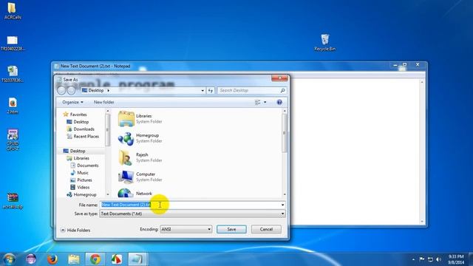Image resolution: width=473 pixels, height=266 pixels.
Task: Click the File name input field
Action: tap(190, 205)
